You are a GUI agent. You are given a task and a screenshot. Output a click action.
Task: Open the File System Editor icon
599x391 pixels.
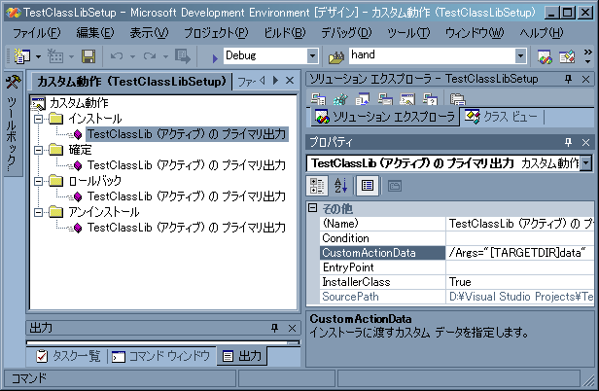tap(318, 99)
